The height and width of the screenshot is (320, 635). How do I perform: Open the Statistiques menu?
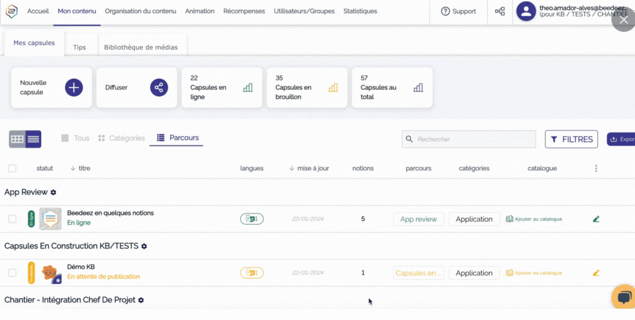(x=360, y=11)
